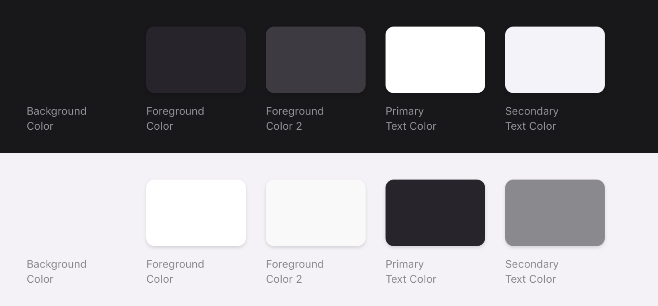Click "Foreground Color" label in dark section
The image size is (658, 306).
175,118
